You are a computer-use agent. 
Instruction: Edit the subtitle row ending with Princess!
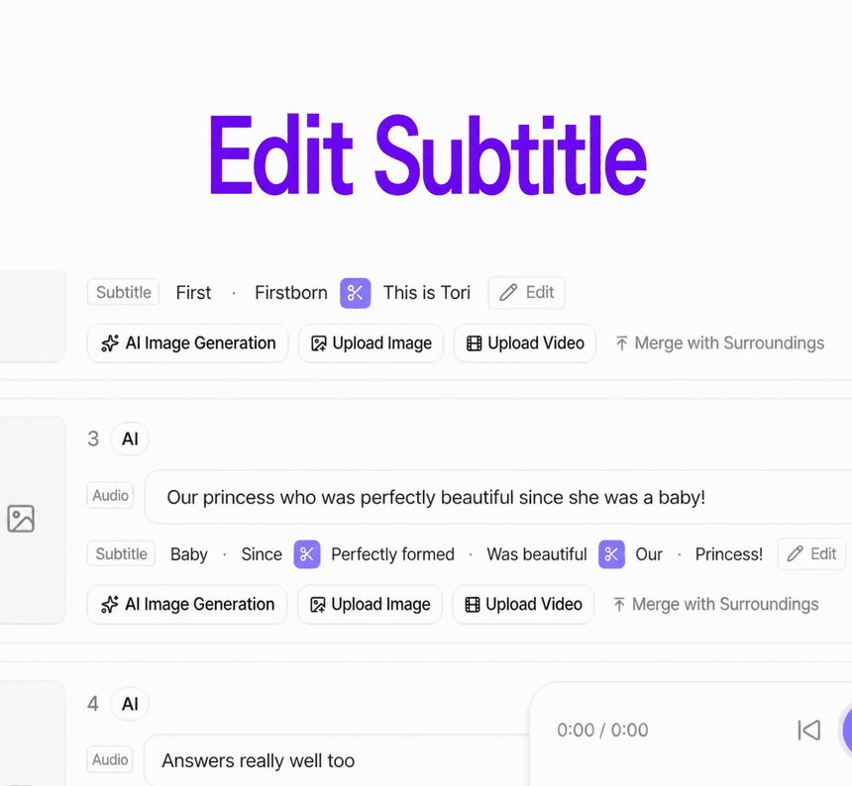click(811, 553)
